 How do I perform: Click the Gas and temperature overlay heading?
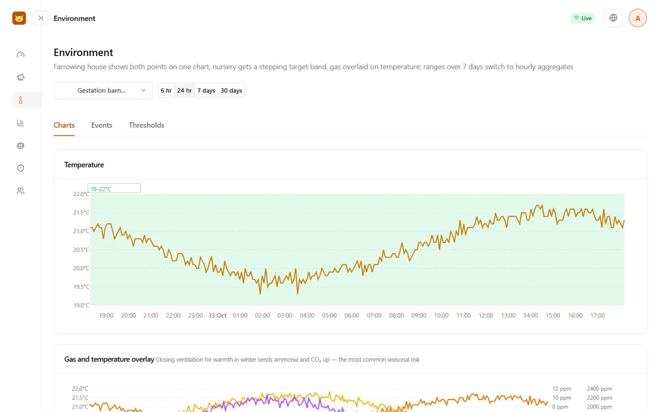tap(109, 359)
